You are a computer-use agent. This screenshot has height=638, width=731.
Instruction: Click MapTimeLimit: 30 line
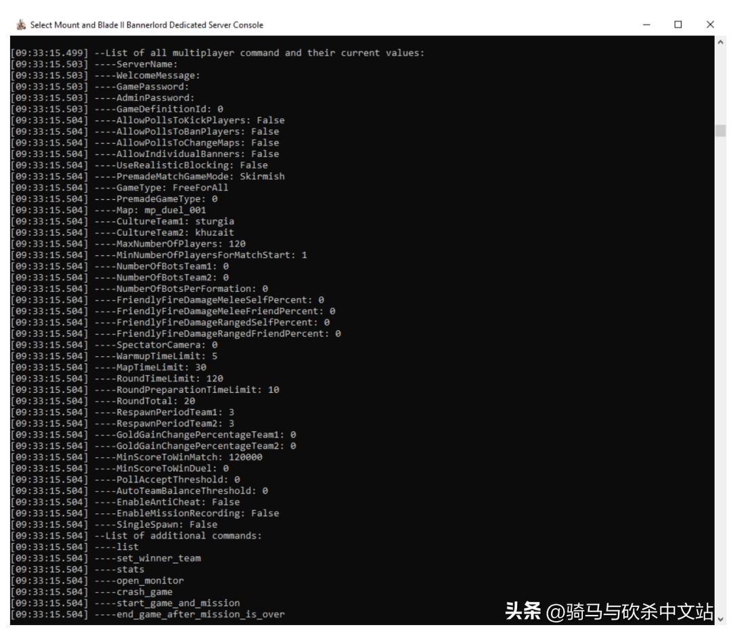108,367
